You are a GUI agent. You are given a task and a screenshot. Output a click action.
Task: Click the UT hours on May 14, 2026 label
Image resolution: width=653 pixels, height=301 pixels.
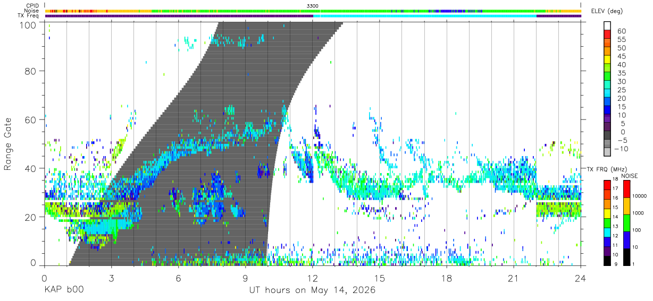click(312, 290)
